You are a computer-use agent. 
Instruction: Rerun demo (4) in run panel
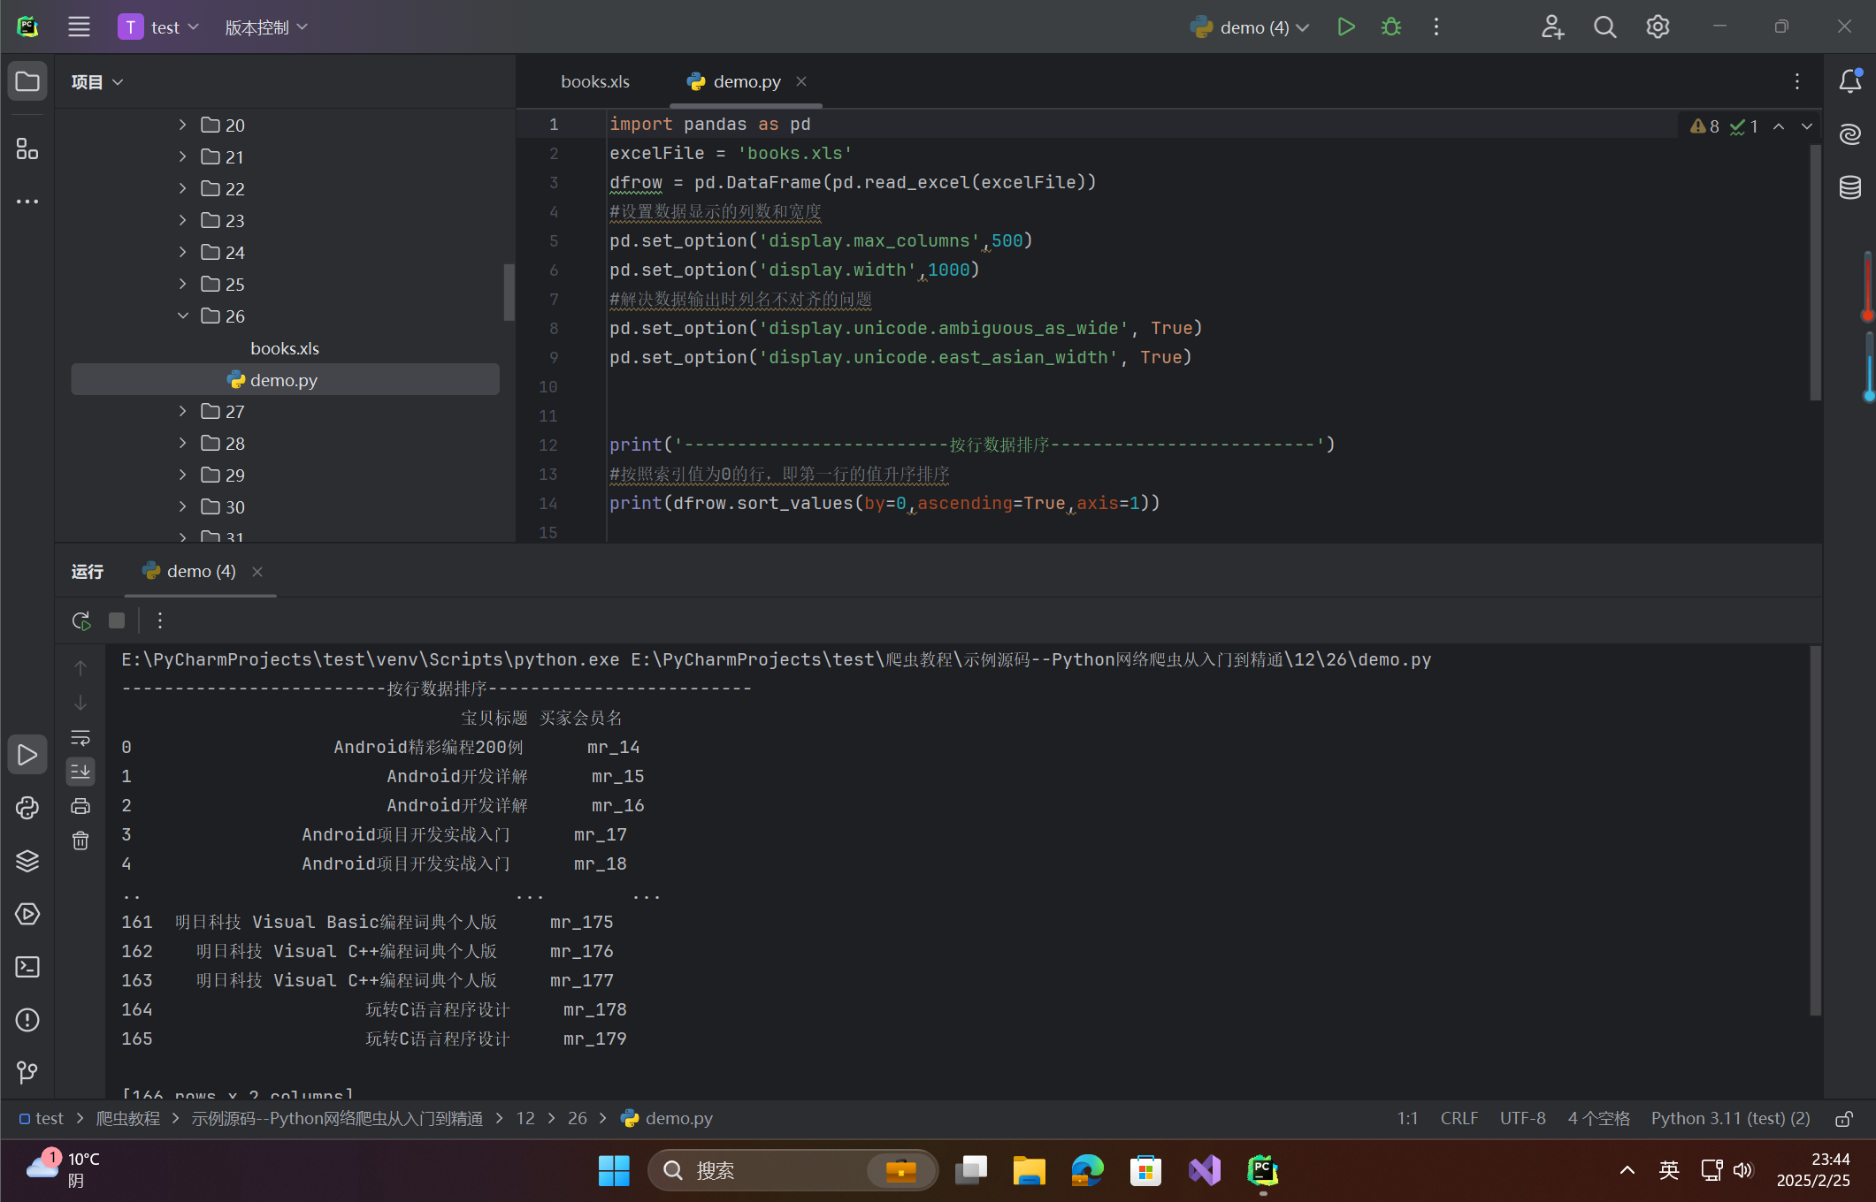tap(81, 620)
